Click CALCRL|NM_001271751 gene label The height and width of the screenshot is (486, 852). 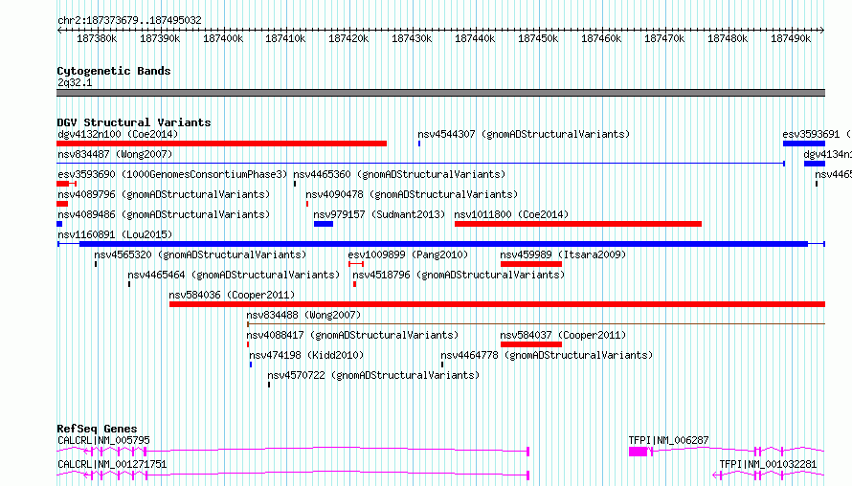pyautogui.click(x=112, y=464)
